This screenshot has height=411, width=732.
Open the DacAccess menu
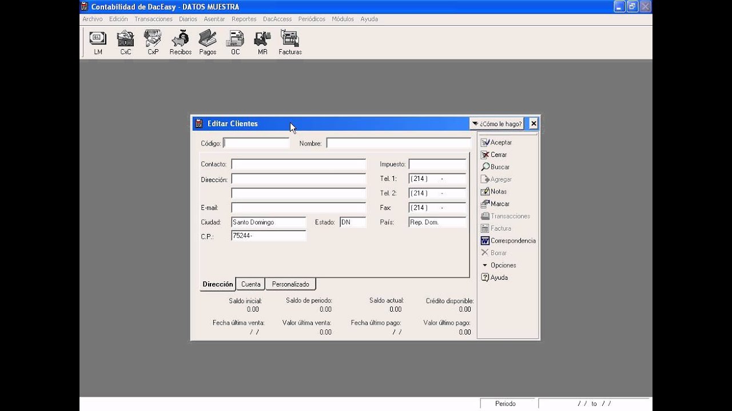[277, 19]
